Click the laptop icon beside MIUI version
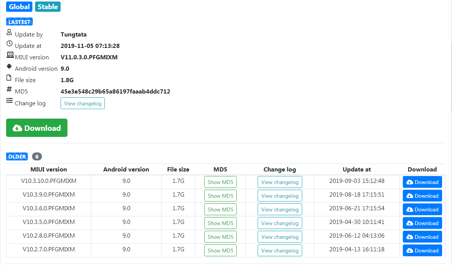The width and height of the screenshot is (452, 265). pyautogui.click(x=10, y=55)
